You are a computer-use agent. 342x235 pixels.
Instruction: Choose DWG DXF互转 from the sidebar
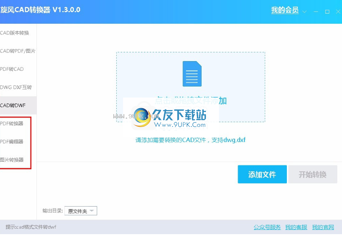(16, 87)
